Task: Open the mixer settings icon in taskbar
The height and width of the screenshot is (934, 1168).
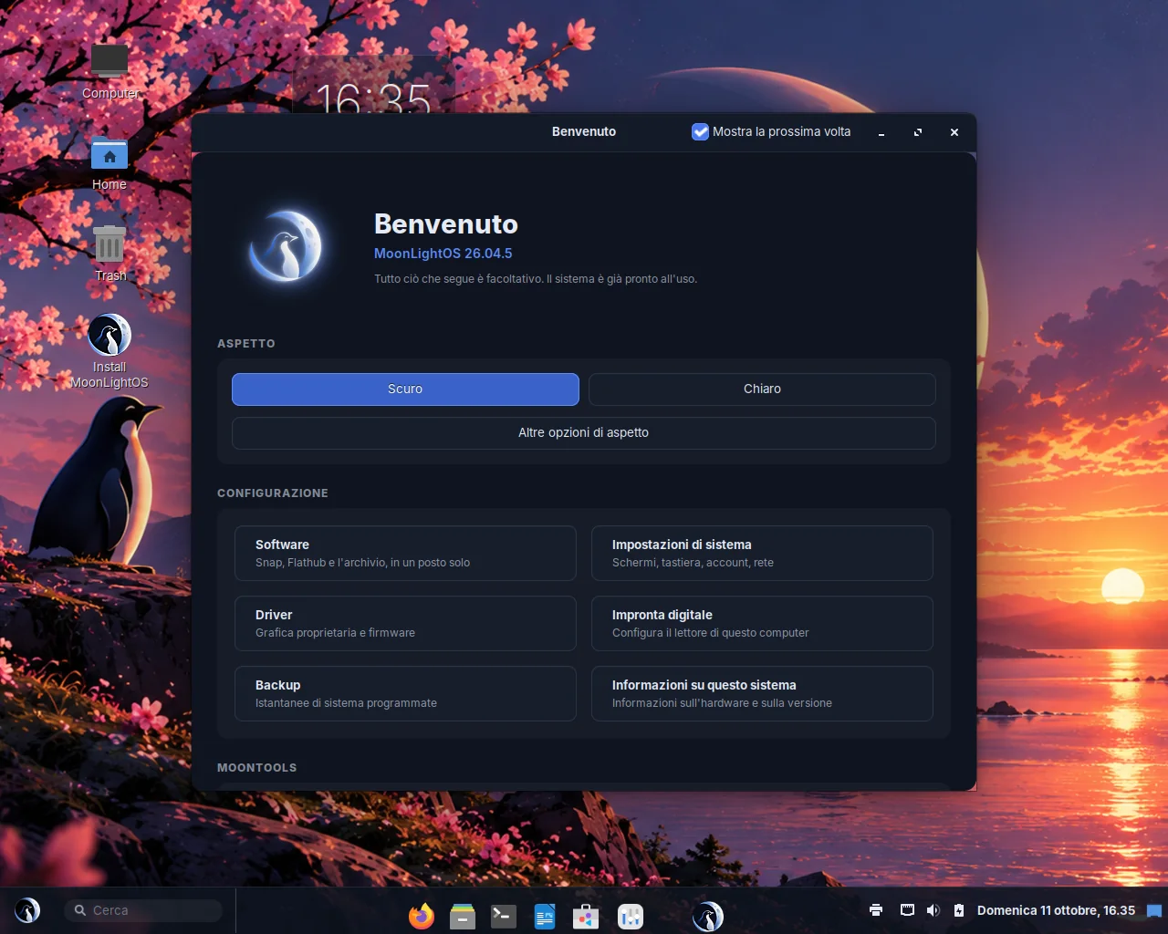Action: point(631,916)
